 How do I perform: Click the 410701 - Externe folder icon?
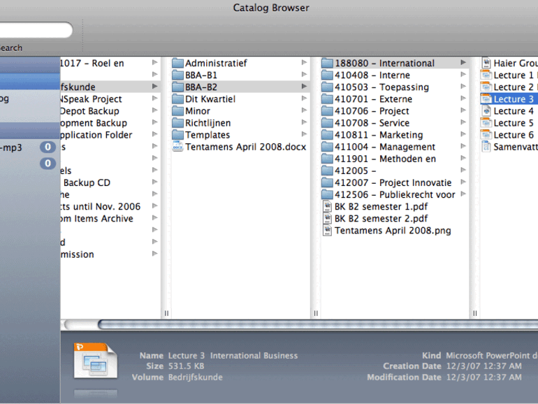click(x=327, y=99)
